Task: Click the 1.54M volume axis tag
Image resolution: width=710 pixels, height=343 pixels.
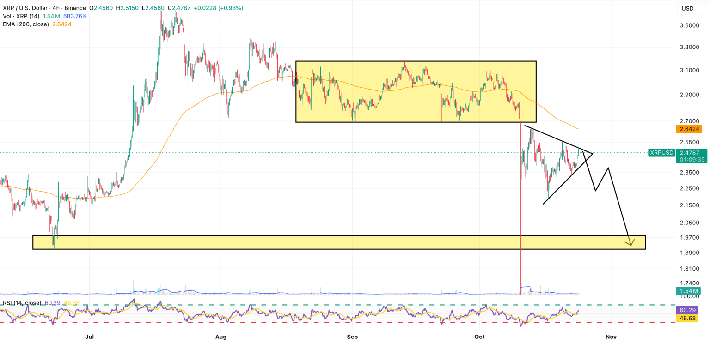Action: 689,291
